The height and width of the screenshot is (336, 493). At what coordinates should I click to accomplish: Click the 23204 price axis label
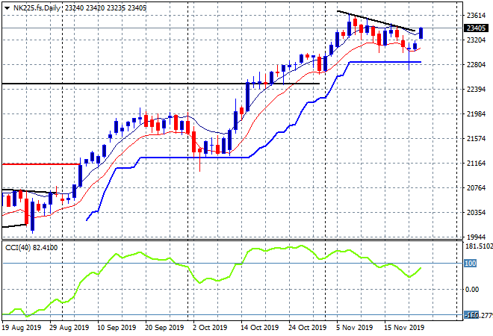(476, 40)
